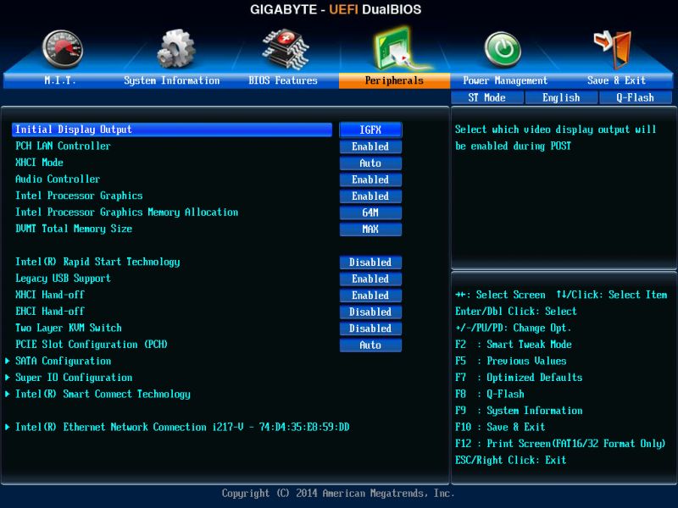Select the XHCI Mode label
678x508 pixels.
pos(39,163)
